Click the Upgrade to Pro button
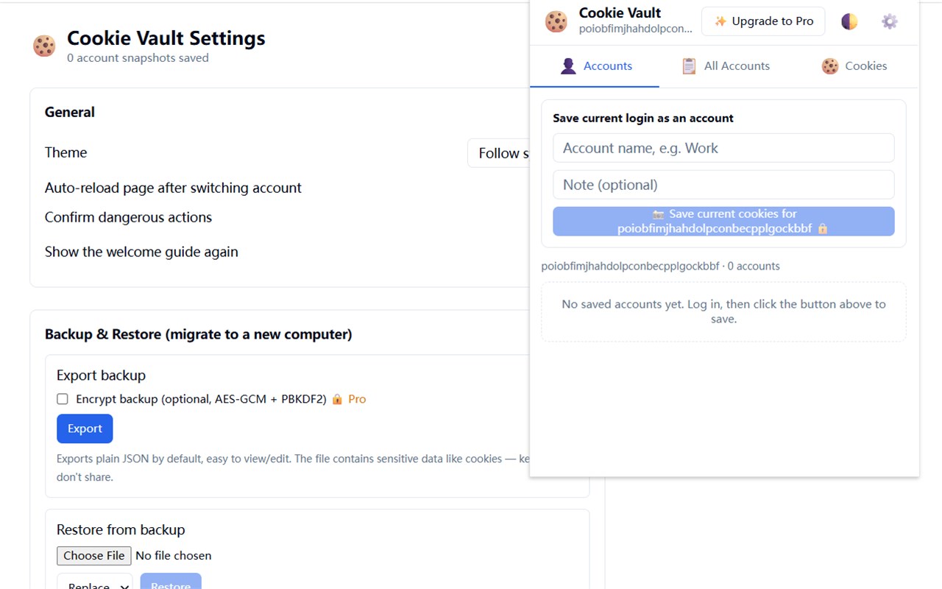The width and height of the screenshot is (942, 589). [763, 21]
